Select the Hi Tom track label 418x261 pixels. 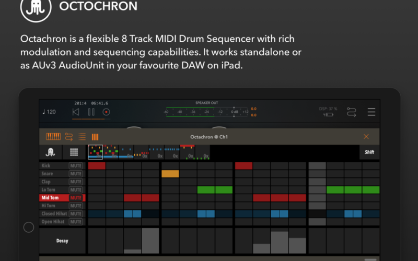(x=48, y=206)
